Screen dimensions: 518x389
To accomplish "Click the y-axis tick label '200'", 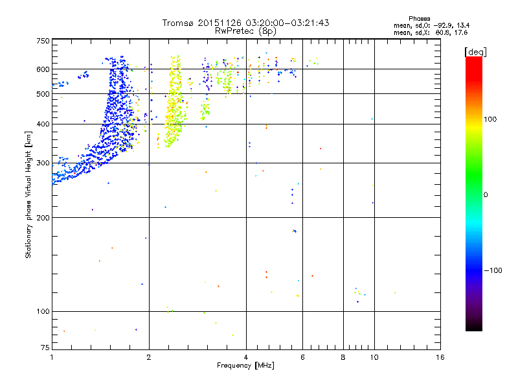I will [43, 218].
